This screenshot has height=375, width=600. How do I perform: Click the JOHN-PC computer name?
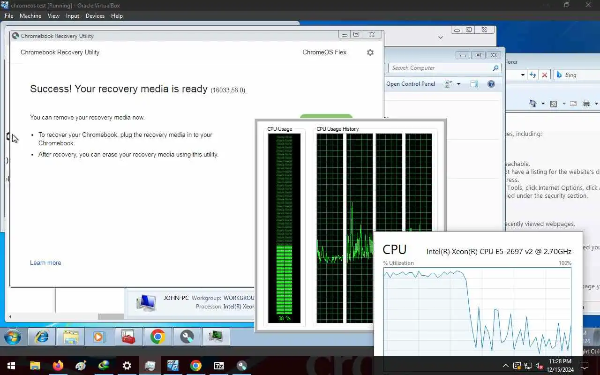pyautogui.click(x=176, y=298)
